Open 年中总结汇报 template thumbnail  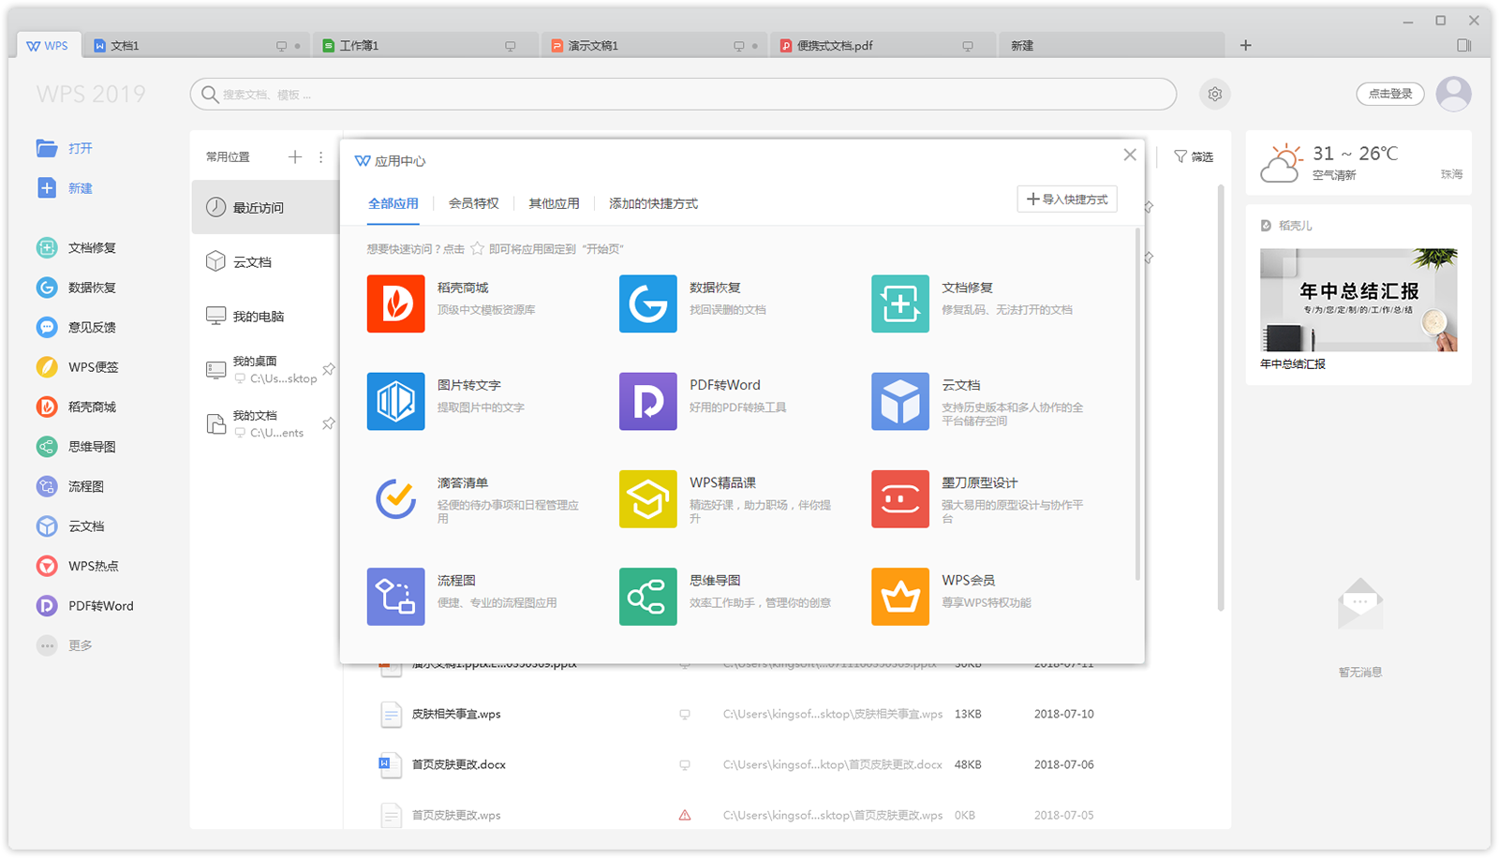point(1358,300)
